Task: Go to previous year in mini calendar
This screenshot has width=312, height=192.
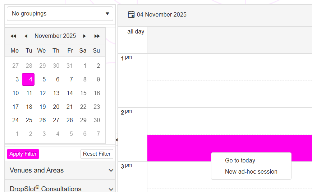Action: (x=13, y=36)
